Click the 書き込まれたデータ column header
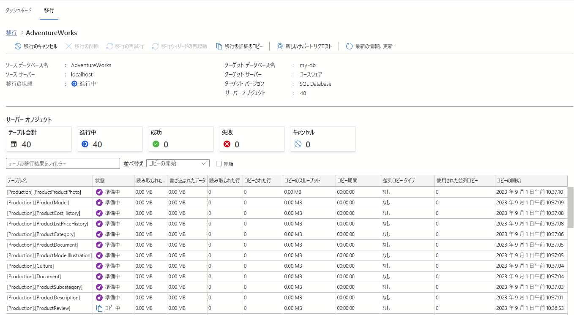 [x=187, y=180]
